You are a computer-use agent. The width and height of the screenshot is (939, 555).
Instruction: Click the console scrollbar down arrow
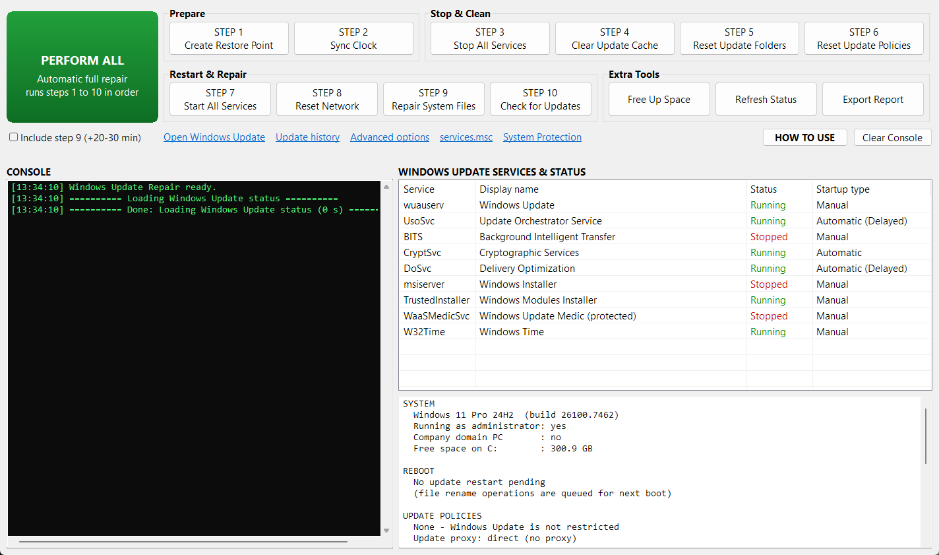[x=386, y=531]
